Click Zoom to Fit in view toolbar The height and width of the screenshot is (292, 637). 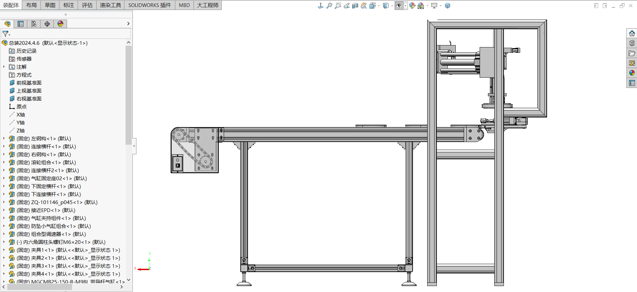329,6
